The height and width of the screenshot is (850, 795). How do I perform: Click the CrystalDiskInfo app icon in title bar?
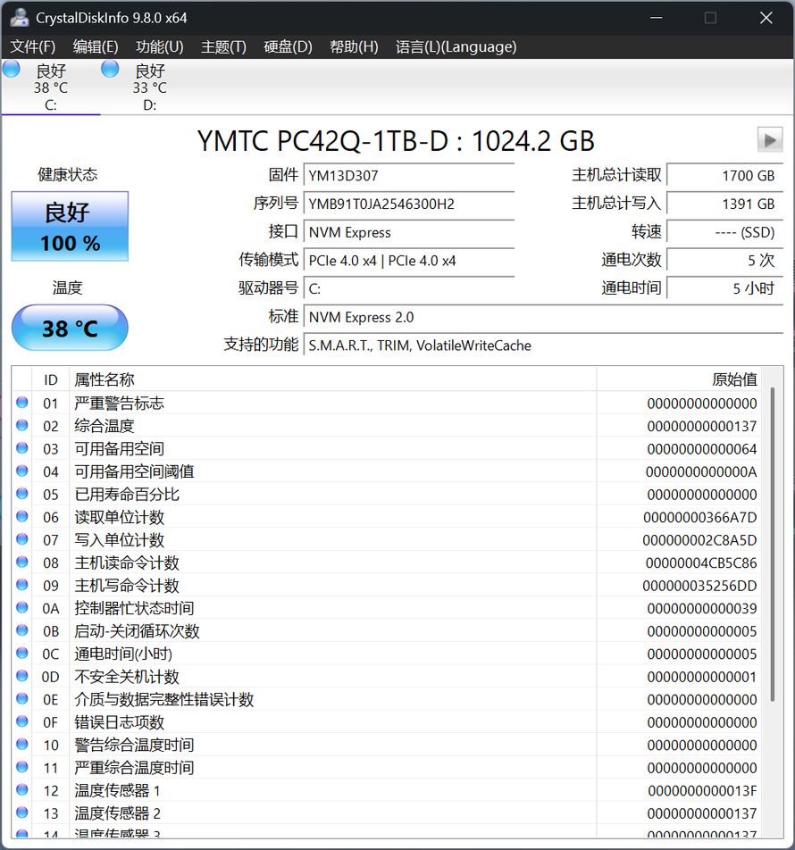[20, 17]
